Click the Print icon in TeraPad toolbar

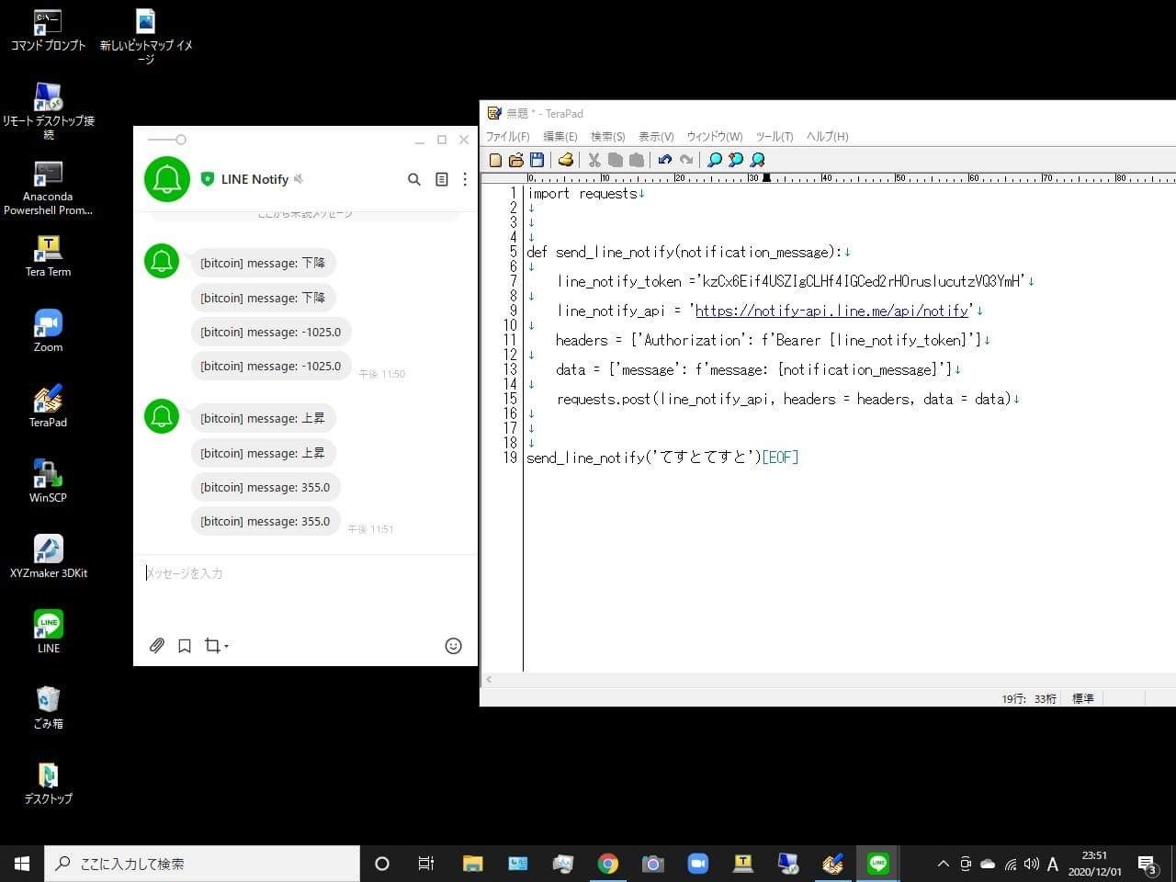click(x=566, y=160)
